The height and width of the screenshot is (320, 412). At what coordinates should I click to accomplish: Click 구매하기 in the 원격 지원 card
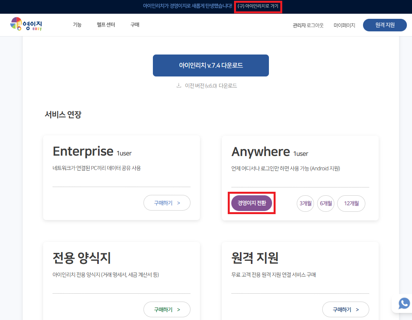[x=345, y=309]
